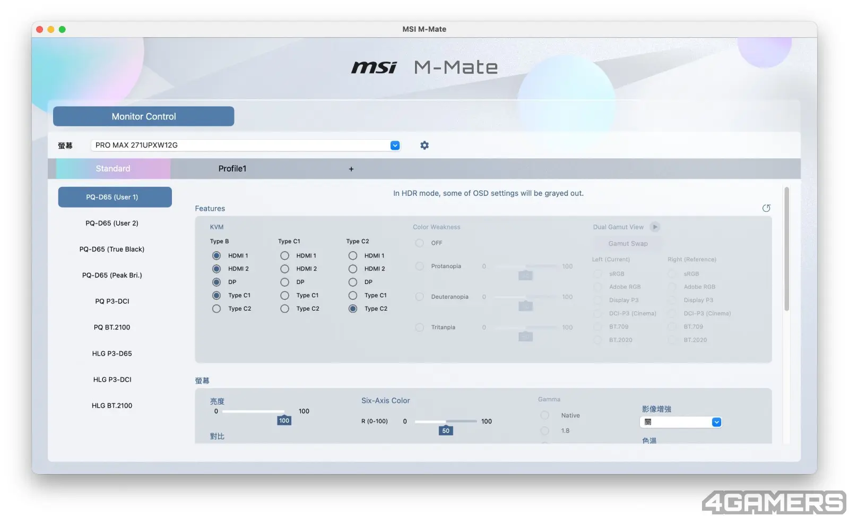Select Left (Current) DCI-P3 (Cinema) gamut
The image size is (849, 516).
coord(598,314)
